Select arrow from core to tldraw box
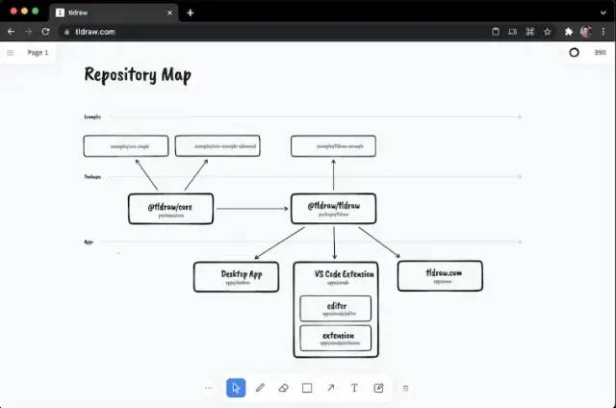Viewport: 616px width, 408px height. tap(252, 209)
